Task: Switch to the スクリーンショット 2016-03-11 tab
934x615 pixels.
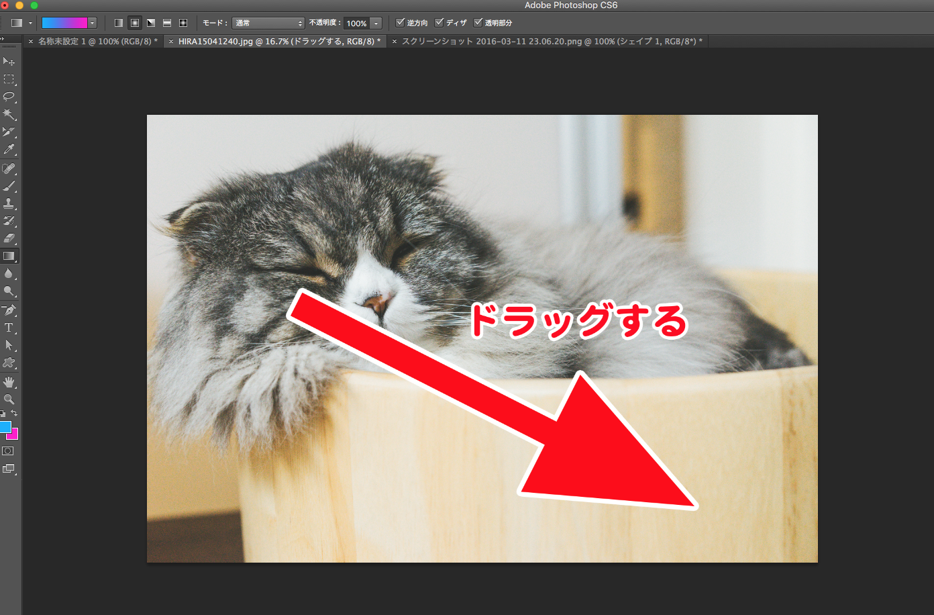Action: [552, 42]
